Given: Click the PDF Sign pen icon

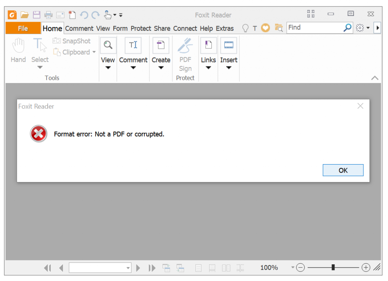Looking at the screenshot, I should [x=185, y=45].
